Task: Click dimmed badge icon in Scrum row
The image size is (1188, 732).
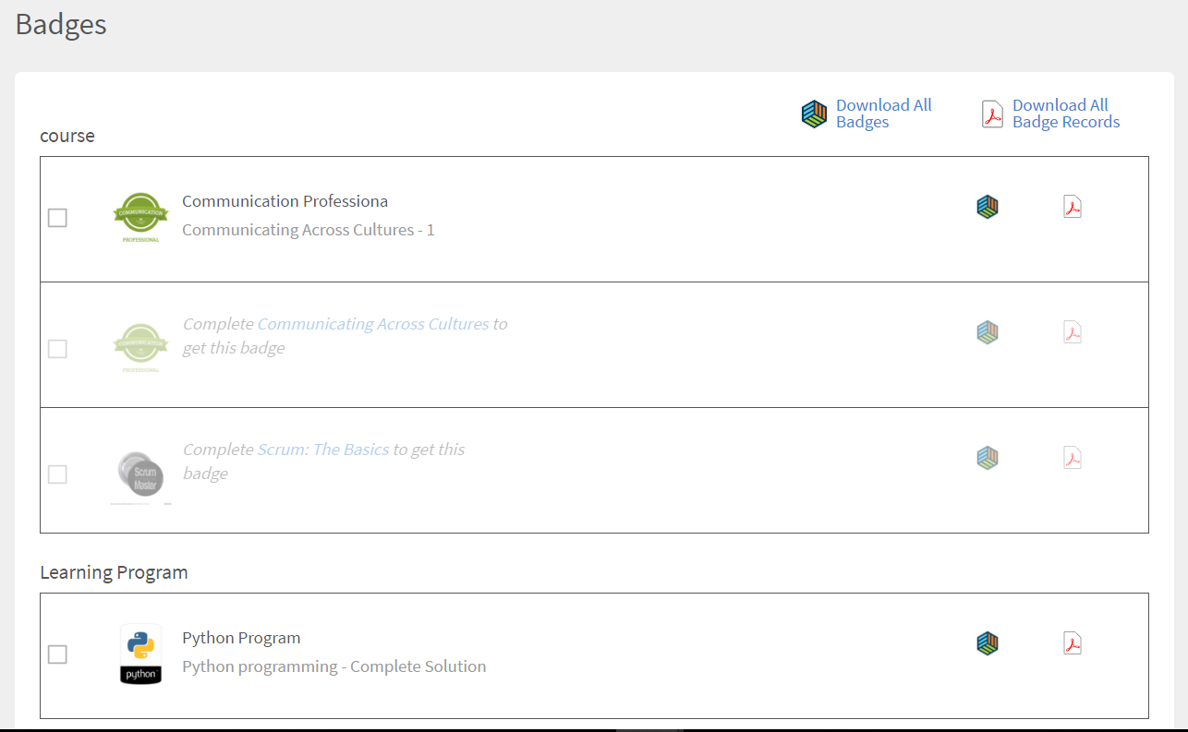Action: [988, 458]
